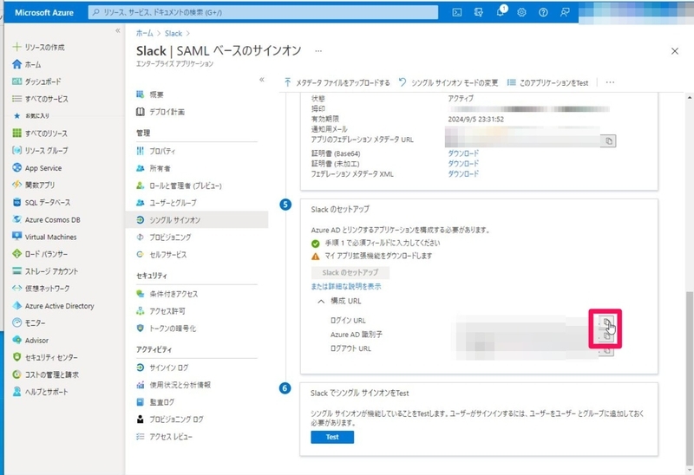Copy the アプリのフェデレーション メタデータ URL
694x475 pixels.
[x=609, y=141]
